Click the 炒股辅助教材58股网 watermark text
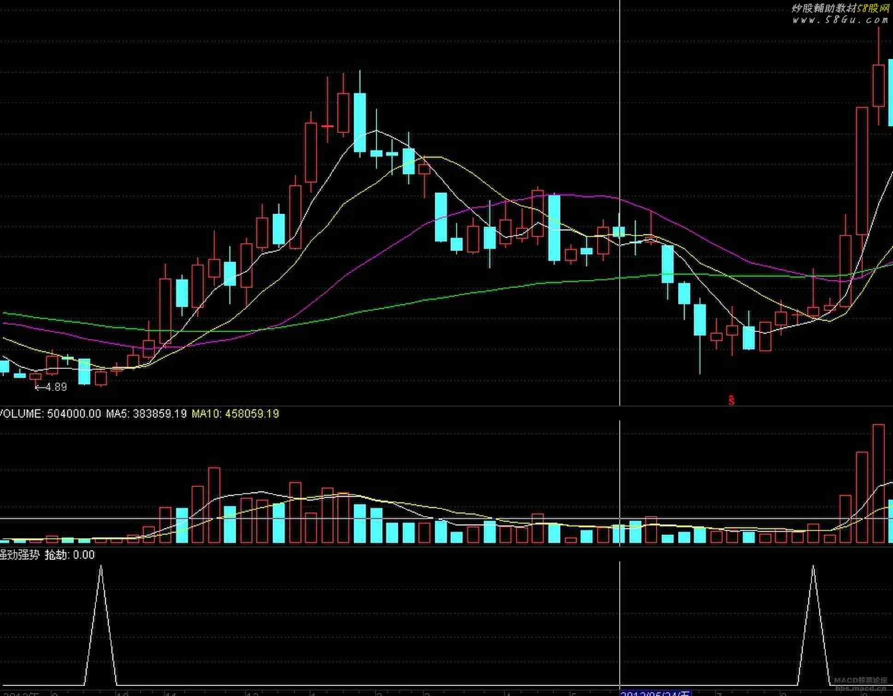The height and width of the screenshot is (696, 893). pyautogui.click(x=840, y=8)
